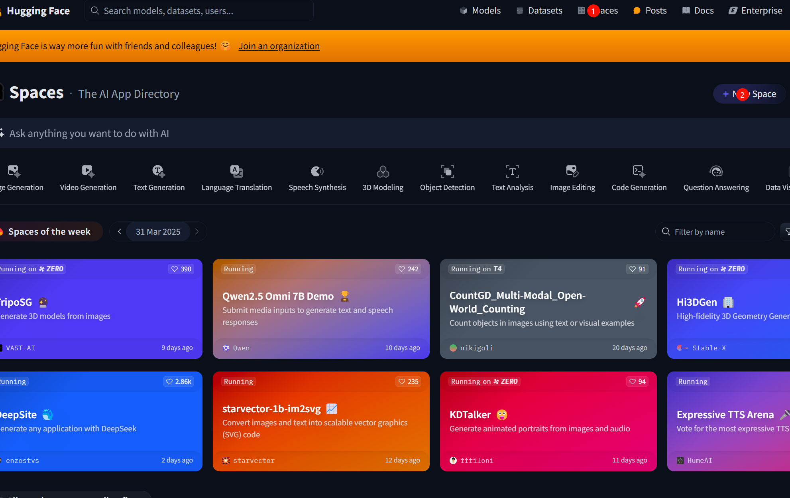Open the 3D Modeling category icon
This screenshot has width=790, height=498.
pos(383,172)
